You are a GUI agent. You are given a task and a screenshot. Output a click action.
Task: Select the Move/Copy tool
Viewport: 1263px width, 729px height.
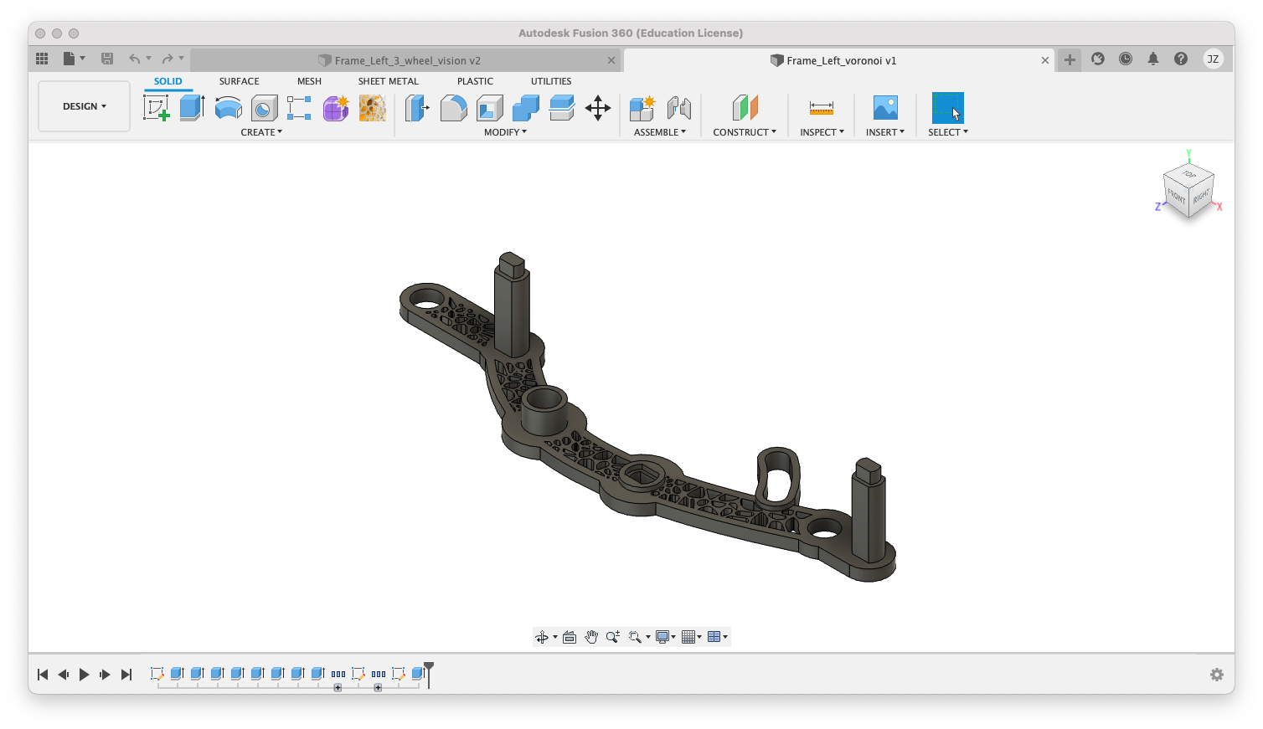pyautogui.click(x=598, y=108)
